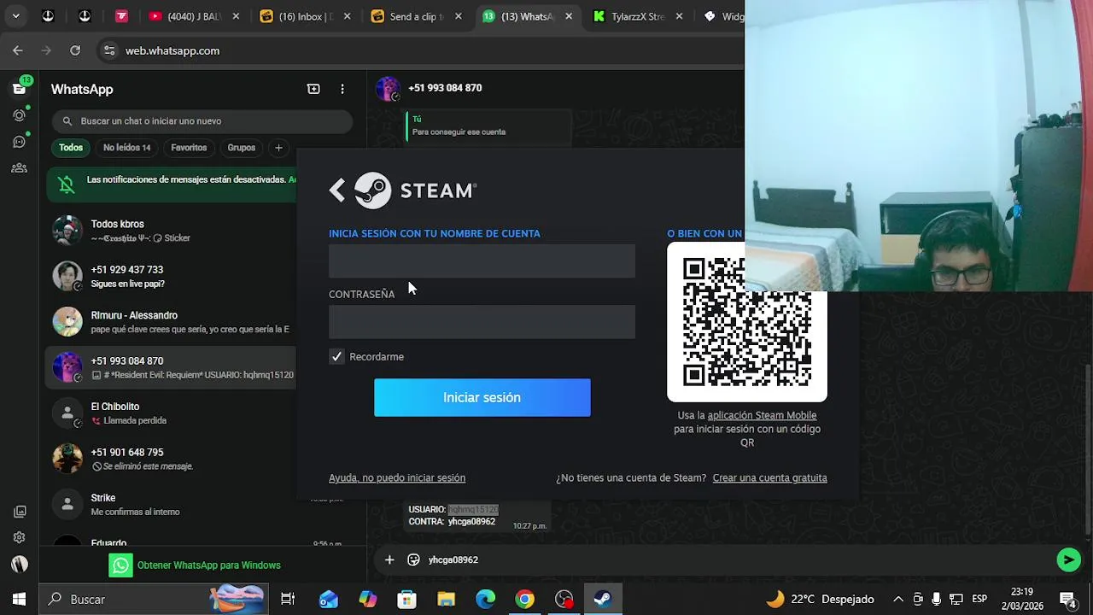Open WhatsApp chats icon with 13 badge
Image resolution: width=1093 pixels, height=615 pixels.
[x=20, y=88]
